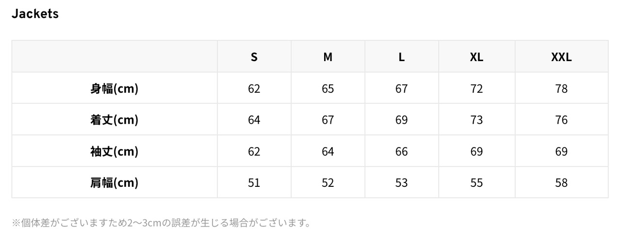Click the 身幅 value for size XXL
Viewport: 621px width, 247px height.
[561, 89]
